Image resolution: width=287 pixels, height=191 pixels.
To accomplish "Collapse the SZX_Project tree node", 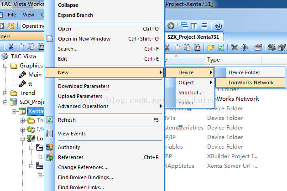I will [5, 102].
